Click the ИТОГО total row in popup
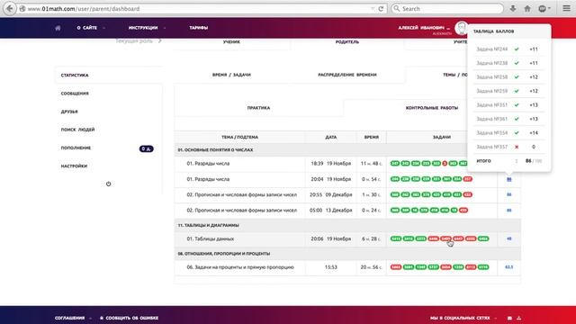 pos(509,161)
